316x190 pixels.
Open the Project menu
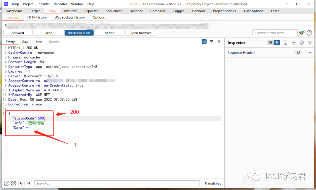click(x=28, y=4)
